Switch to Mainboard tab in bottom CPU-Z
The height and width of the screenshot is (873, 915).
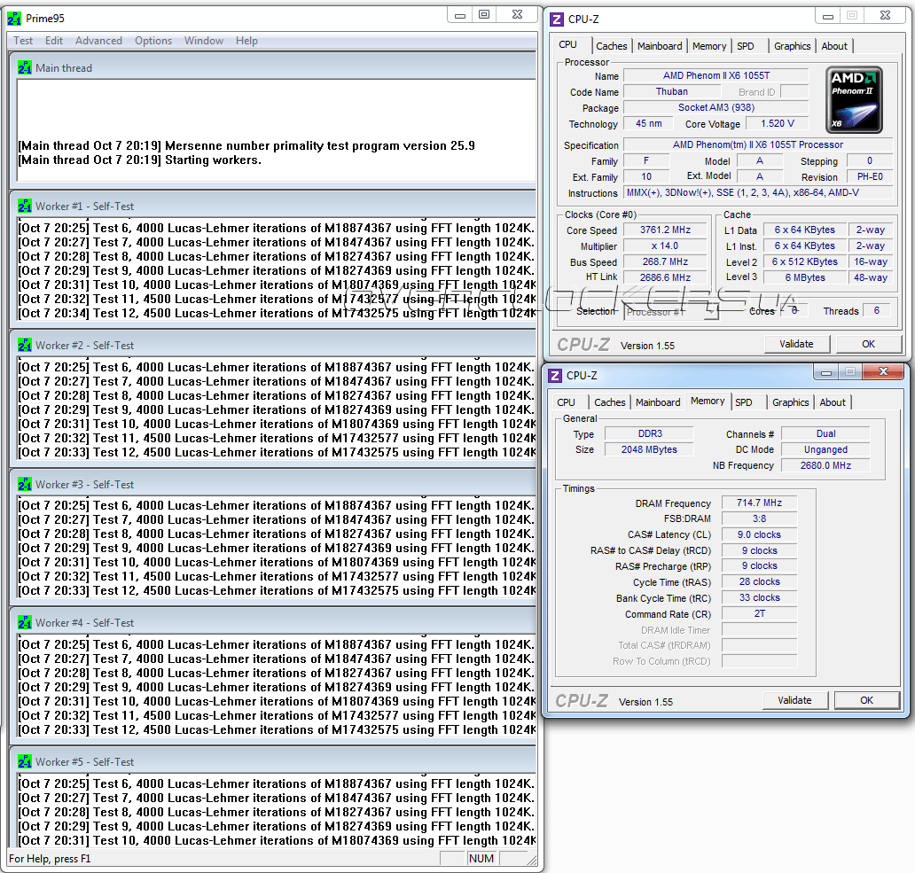point(658,402)
